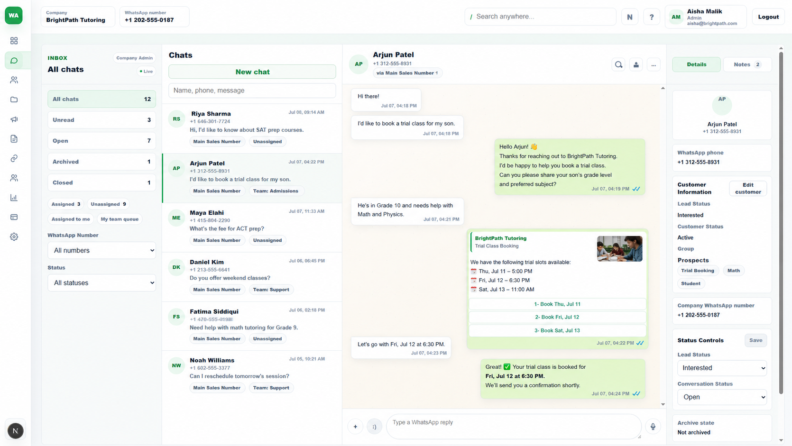Viewport: 792px width, 446px height.
Task: Select the Closed inbox filter
Action: pos(101,182)
